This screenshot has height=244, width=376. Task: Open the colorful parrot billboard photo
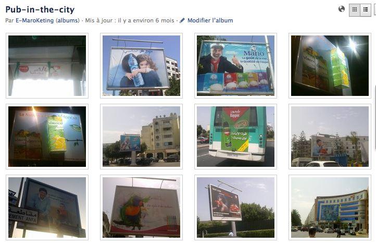pos(141,208)
